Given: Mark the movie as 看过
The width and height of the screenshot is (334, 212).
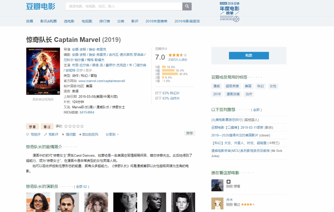Looking at the screenshot, I should pyautogui.click(x=47, y=126).
